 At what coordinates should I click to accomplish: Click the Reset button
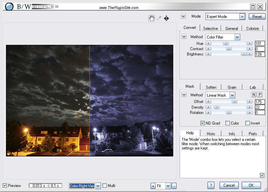point(257,16)
